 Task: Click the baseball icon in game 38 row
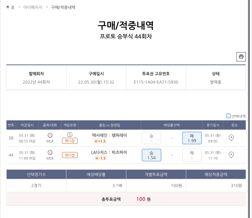(x=50, y=136)
